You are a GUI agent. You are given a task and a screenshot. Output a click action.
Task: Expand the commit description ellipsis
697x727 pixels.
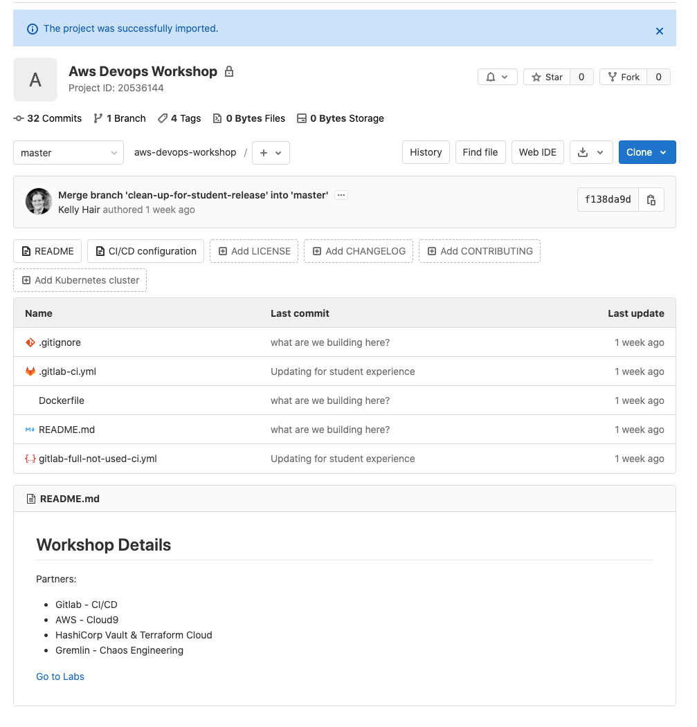341,195
